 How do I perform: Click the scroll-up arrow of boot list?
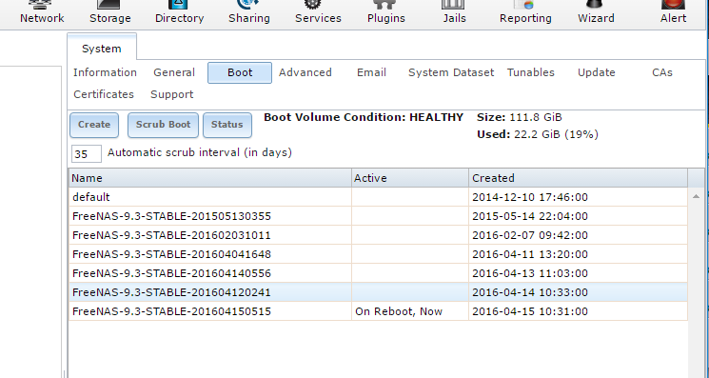click(696, 196)
